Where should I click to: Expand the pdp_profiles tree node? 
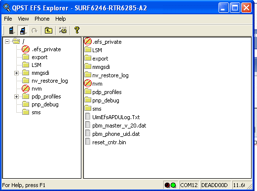tap(16, 96)
